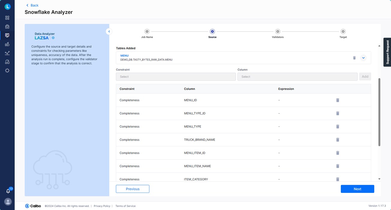Proceed with the Next button
The height and width of the screenshot is (210, 391).
[x=357, y=189]
